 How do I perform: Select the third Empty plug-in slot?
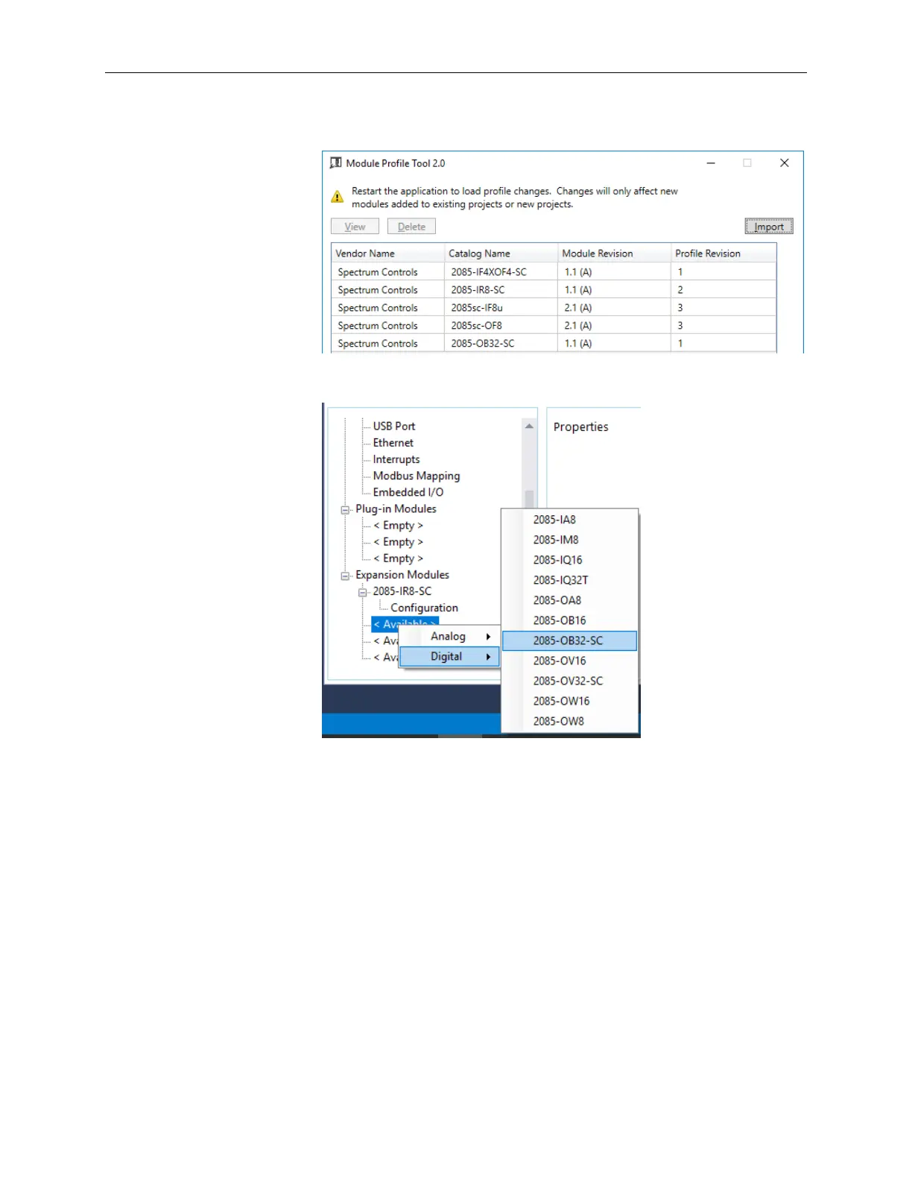[399, 558]
